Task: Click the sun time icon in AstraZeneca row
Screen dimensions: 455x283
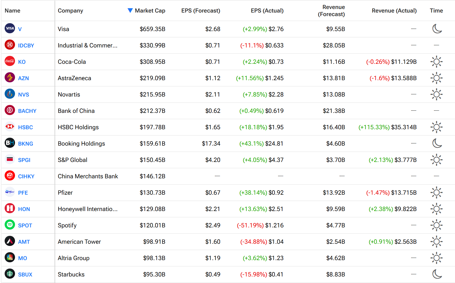Action: pos(436,78)
